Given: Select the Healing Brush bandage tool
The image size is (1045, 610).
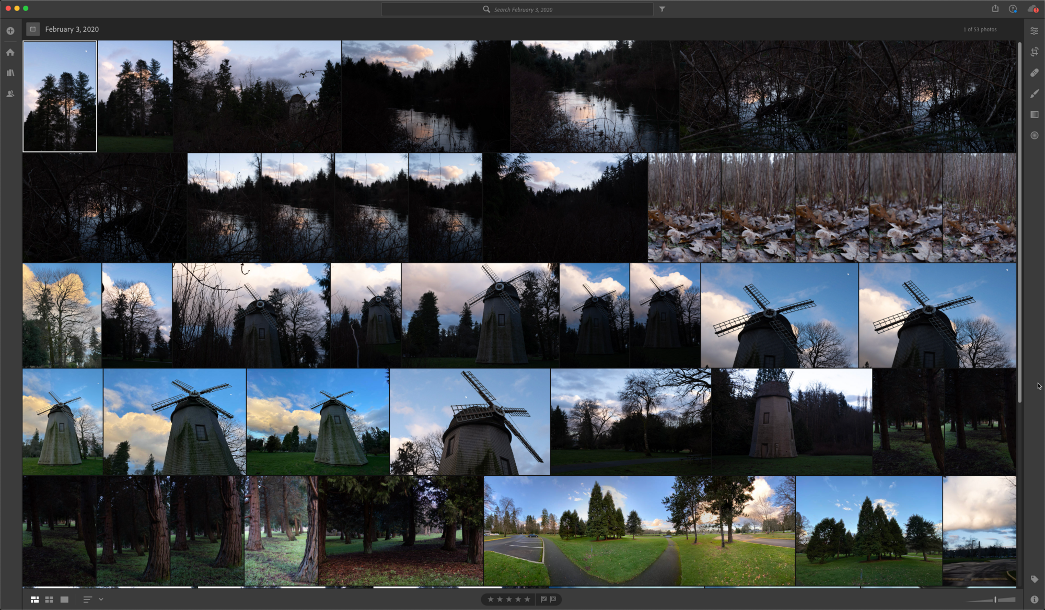Looking at the screenshot, I should tap(1034, 73).
